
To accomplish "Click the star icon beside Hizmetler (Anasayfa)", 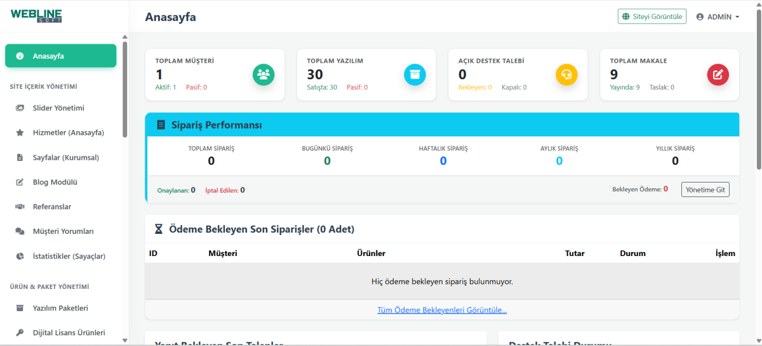I will tap(20, 132).
